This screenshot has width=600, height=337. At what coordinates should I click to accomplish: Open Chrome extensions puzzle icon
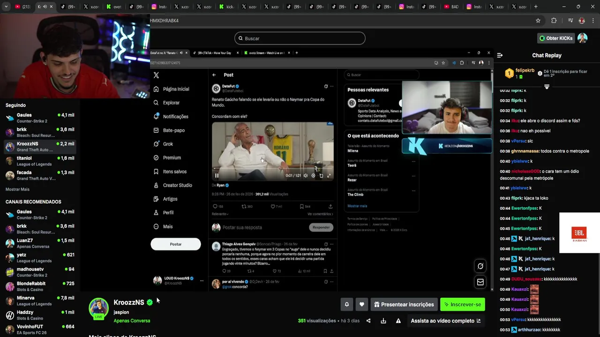pos(554,21)
